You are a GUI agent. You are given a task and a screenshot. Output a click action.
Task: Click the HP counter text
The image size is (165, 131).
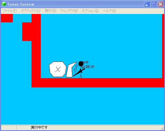point(85,62)
